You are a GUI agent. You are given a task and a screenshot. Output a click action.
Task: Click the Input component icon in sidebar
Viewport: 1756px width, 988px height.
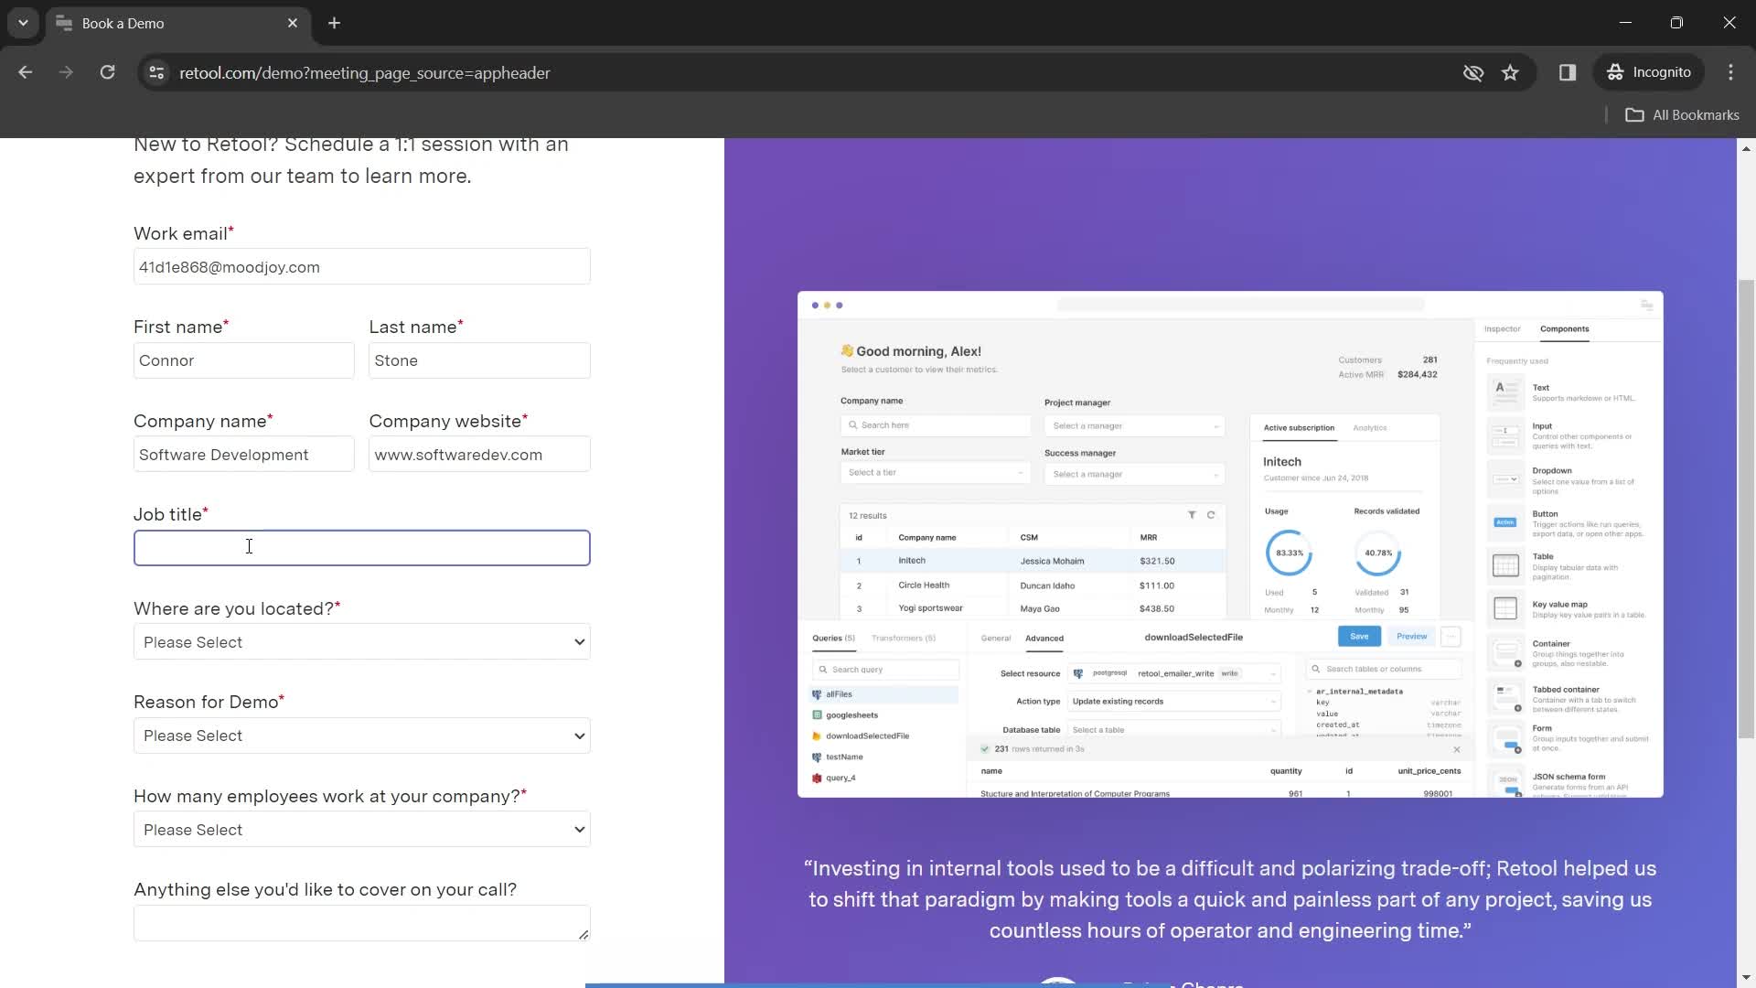point(1506,435)
